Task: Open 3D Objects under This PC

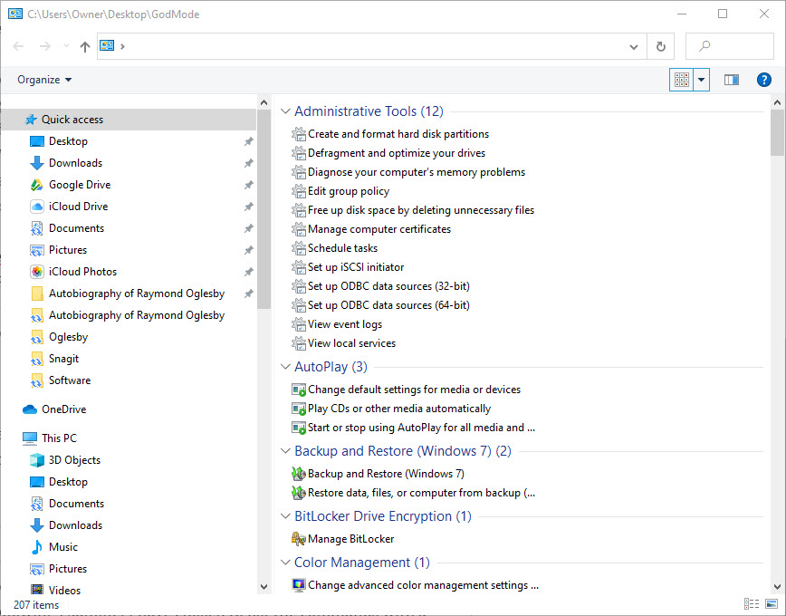Action: [74, 460]
